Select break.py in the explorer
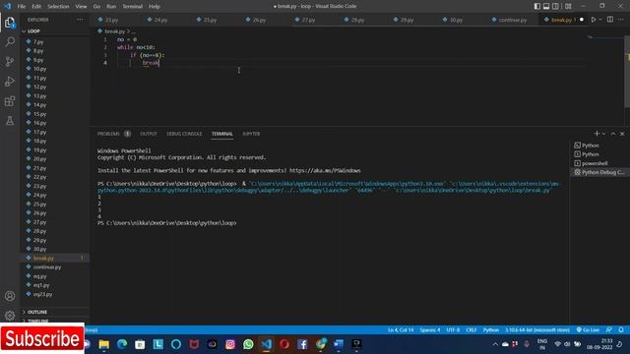This screenshot has width=630, height=354. [x=43, y=258]
